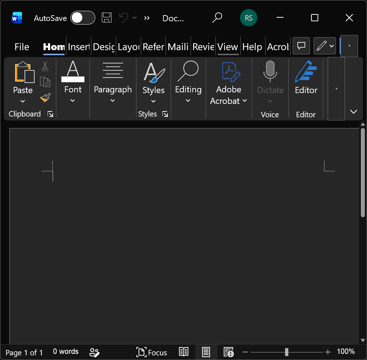Switch to Print Layout view
Image resolution: width=367 pixels, height=360 pixels.
coord(206,352)
